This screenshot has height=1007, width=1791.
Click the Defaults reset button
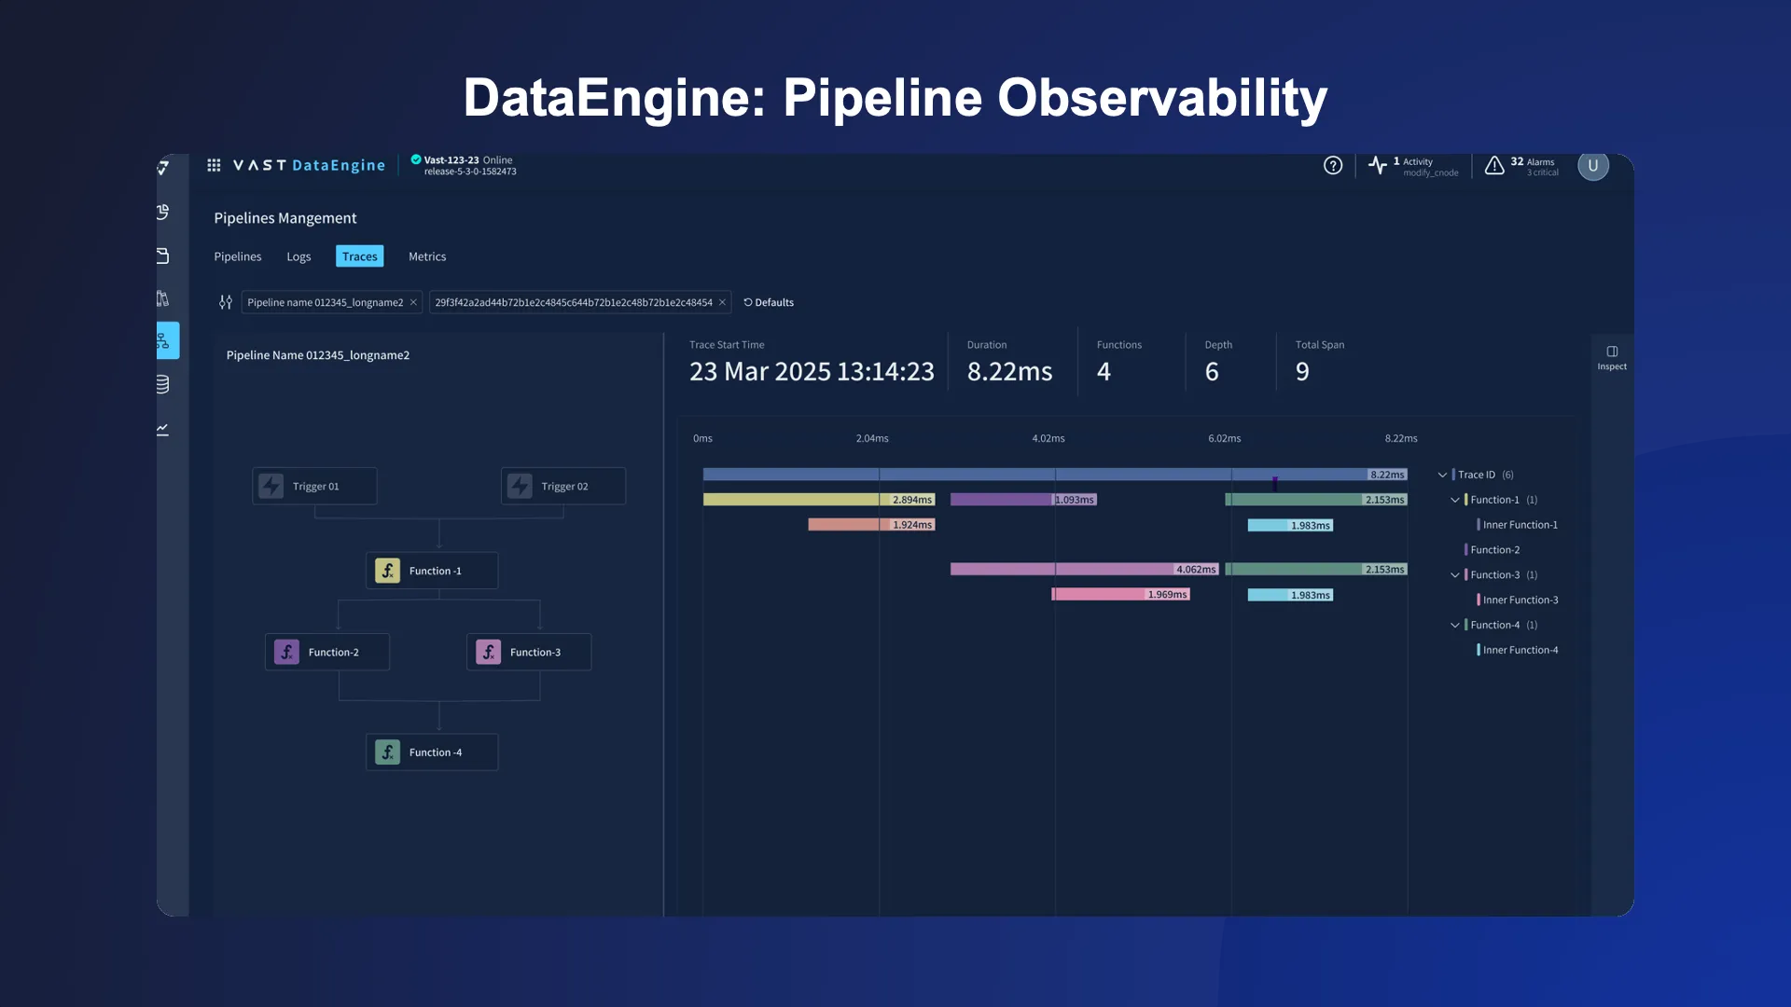pos(769,302)
